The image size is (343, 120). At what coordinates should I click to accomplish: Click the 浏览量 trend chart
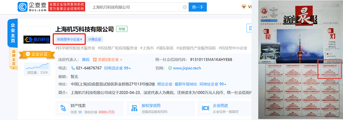coord(37,66)
